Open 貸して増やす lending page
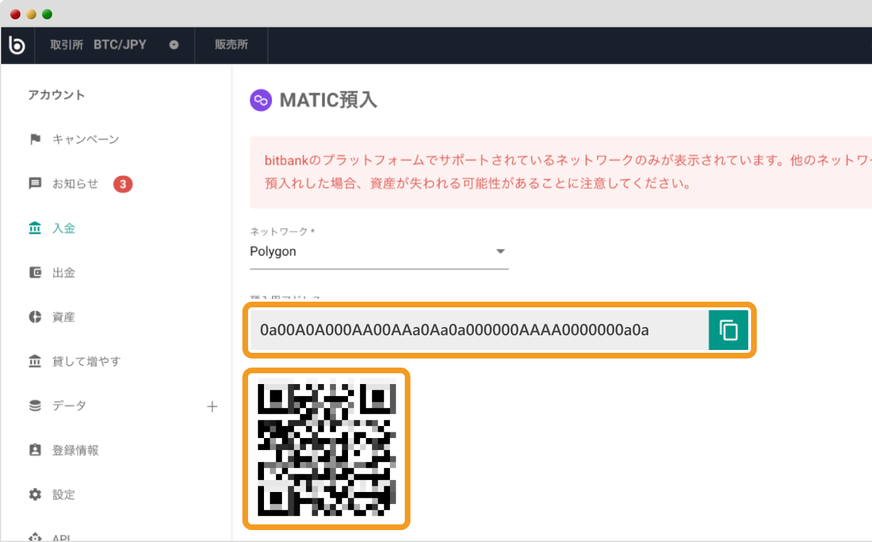This screenshot has width=872, height=542. [x=86, y=361]
